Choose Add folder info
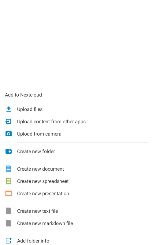The image size is (153, 245). coord(76,241)
